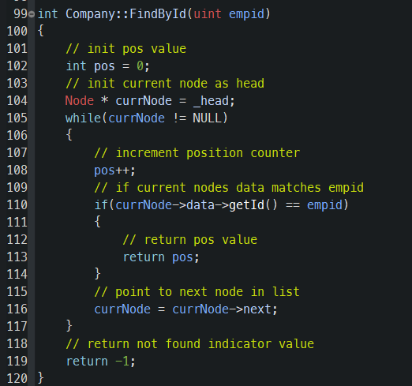This screenshot has height=386, width=412.
Task: Click line number 105 in gutter
Action: click(x=17, y=118)
